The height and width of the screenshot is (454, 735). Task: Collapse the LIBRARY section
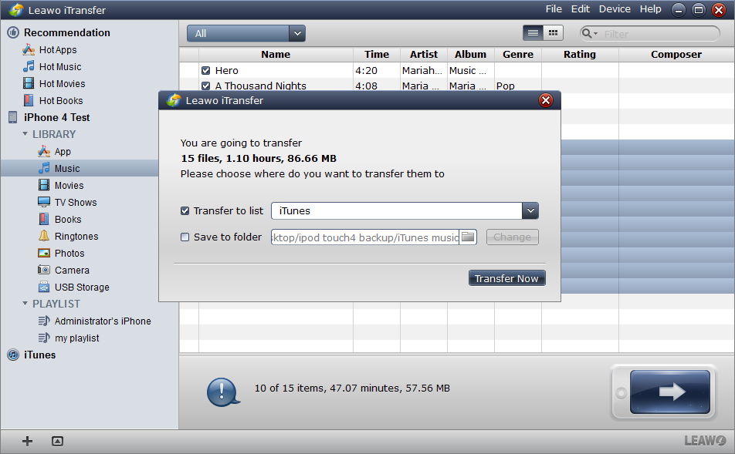(x=25, y=134)
